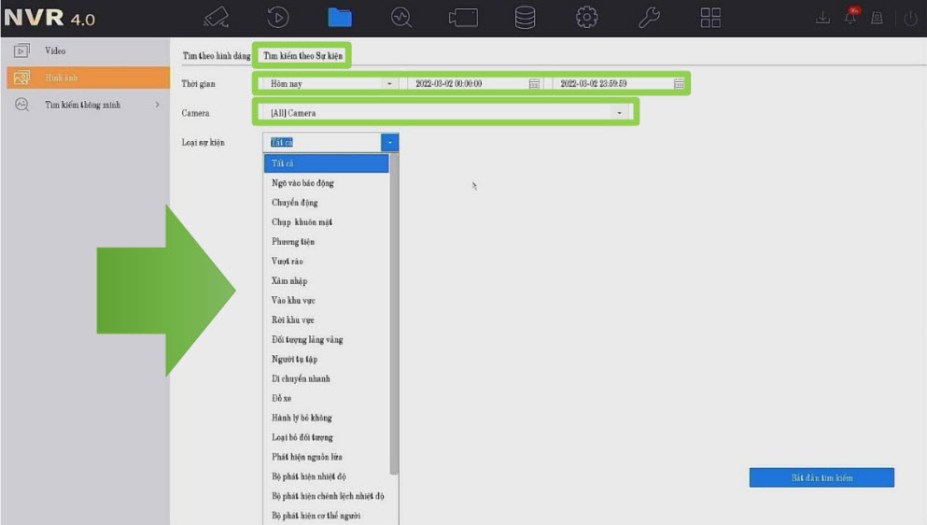927x525 pixels.
Task: Open the live view camera icon
Action: [217, 18]
